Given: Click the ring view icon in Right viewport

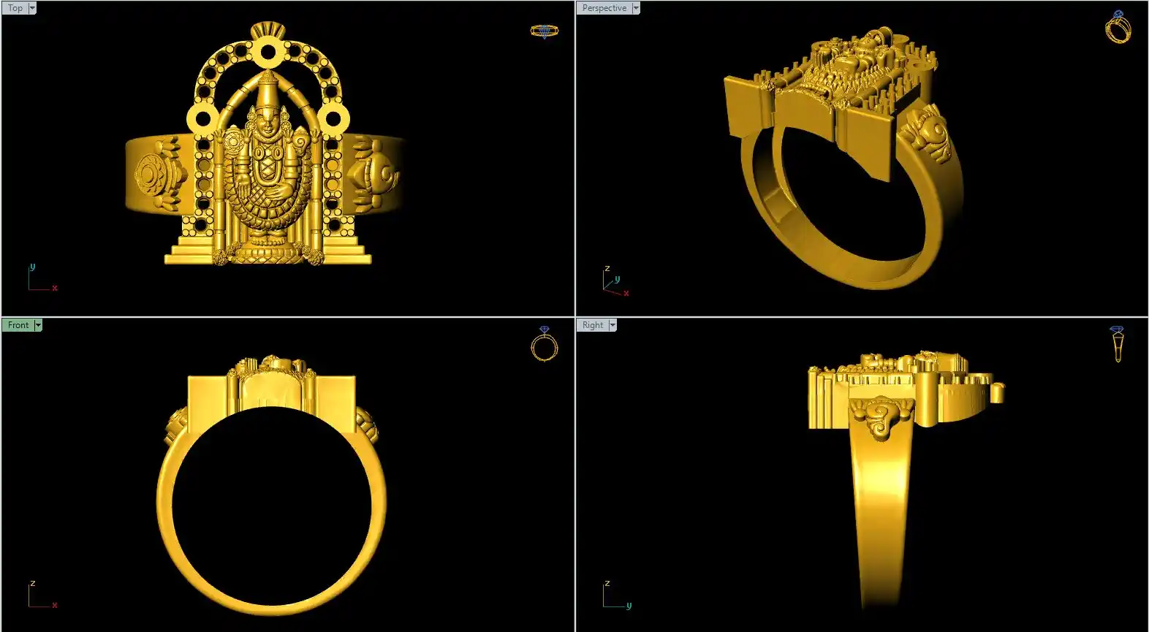Looking at the screenshot, I should coord(1117,344).
